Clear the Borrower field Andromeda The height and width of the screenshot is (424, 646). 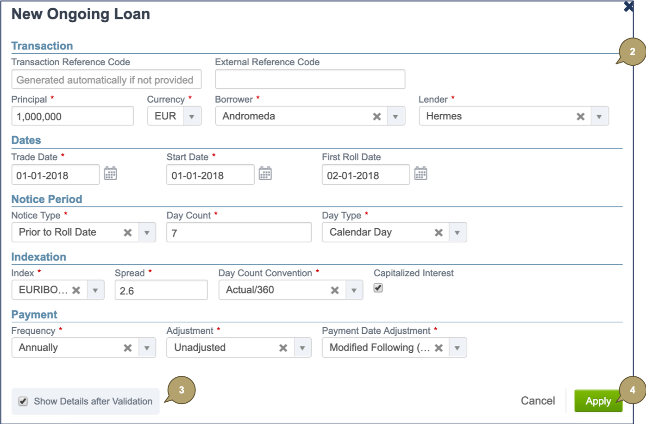click(376, 116)
